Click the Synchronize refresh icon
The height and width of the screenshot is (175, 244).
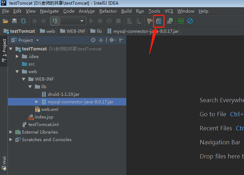click(23, 21)
